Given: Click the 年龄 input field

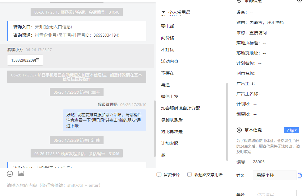Looking at the screenshot, I should tap(274, 193).
